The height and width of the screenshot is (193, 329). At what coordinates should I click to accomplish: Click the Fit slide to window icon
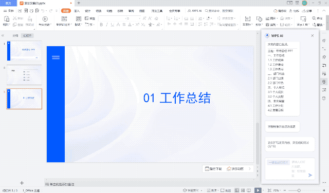click(269, 190)
